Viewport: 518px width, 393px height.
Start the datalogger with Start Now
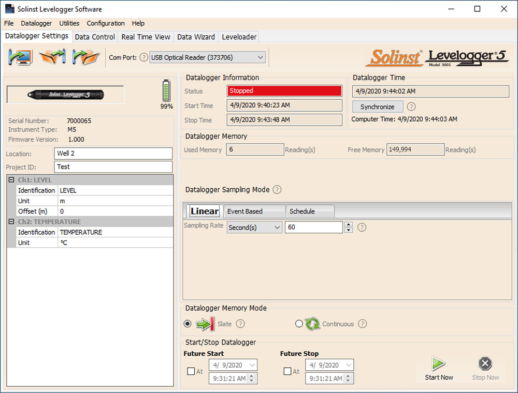point(438,367)
